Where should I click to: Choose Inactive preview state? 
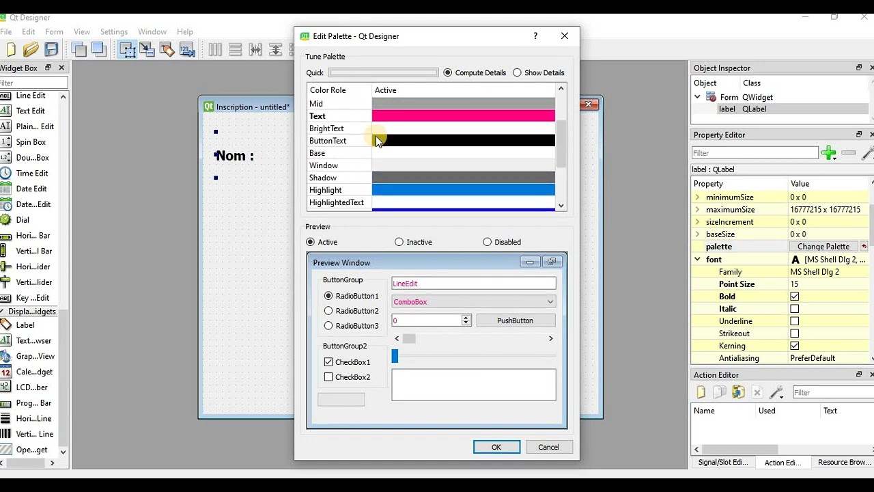tap(414, 242)
